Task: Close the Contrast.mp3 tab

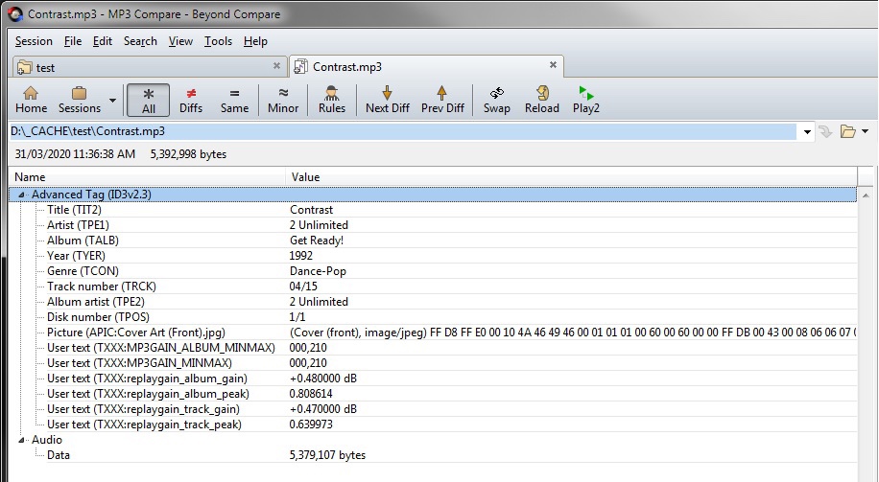Action: pos(553,65)
